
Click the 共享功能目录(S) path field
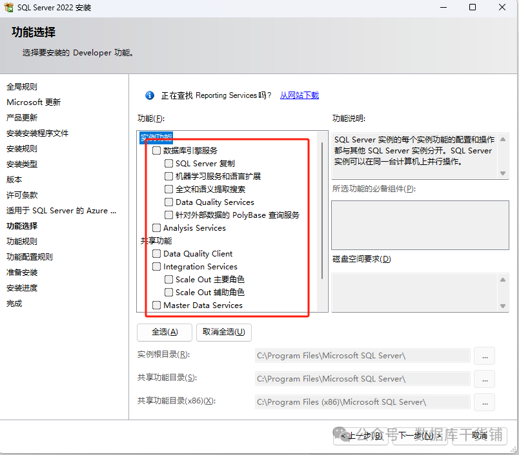(363, 379)
